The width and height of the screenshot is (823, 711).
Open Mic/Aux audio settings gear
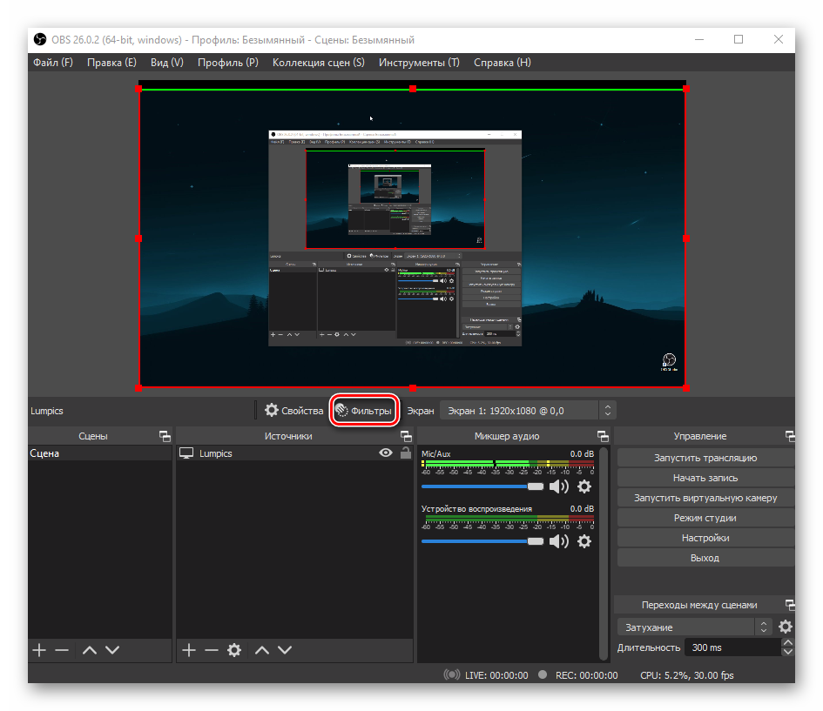(584, 486)
